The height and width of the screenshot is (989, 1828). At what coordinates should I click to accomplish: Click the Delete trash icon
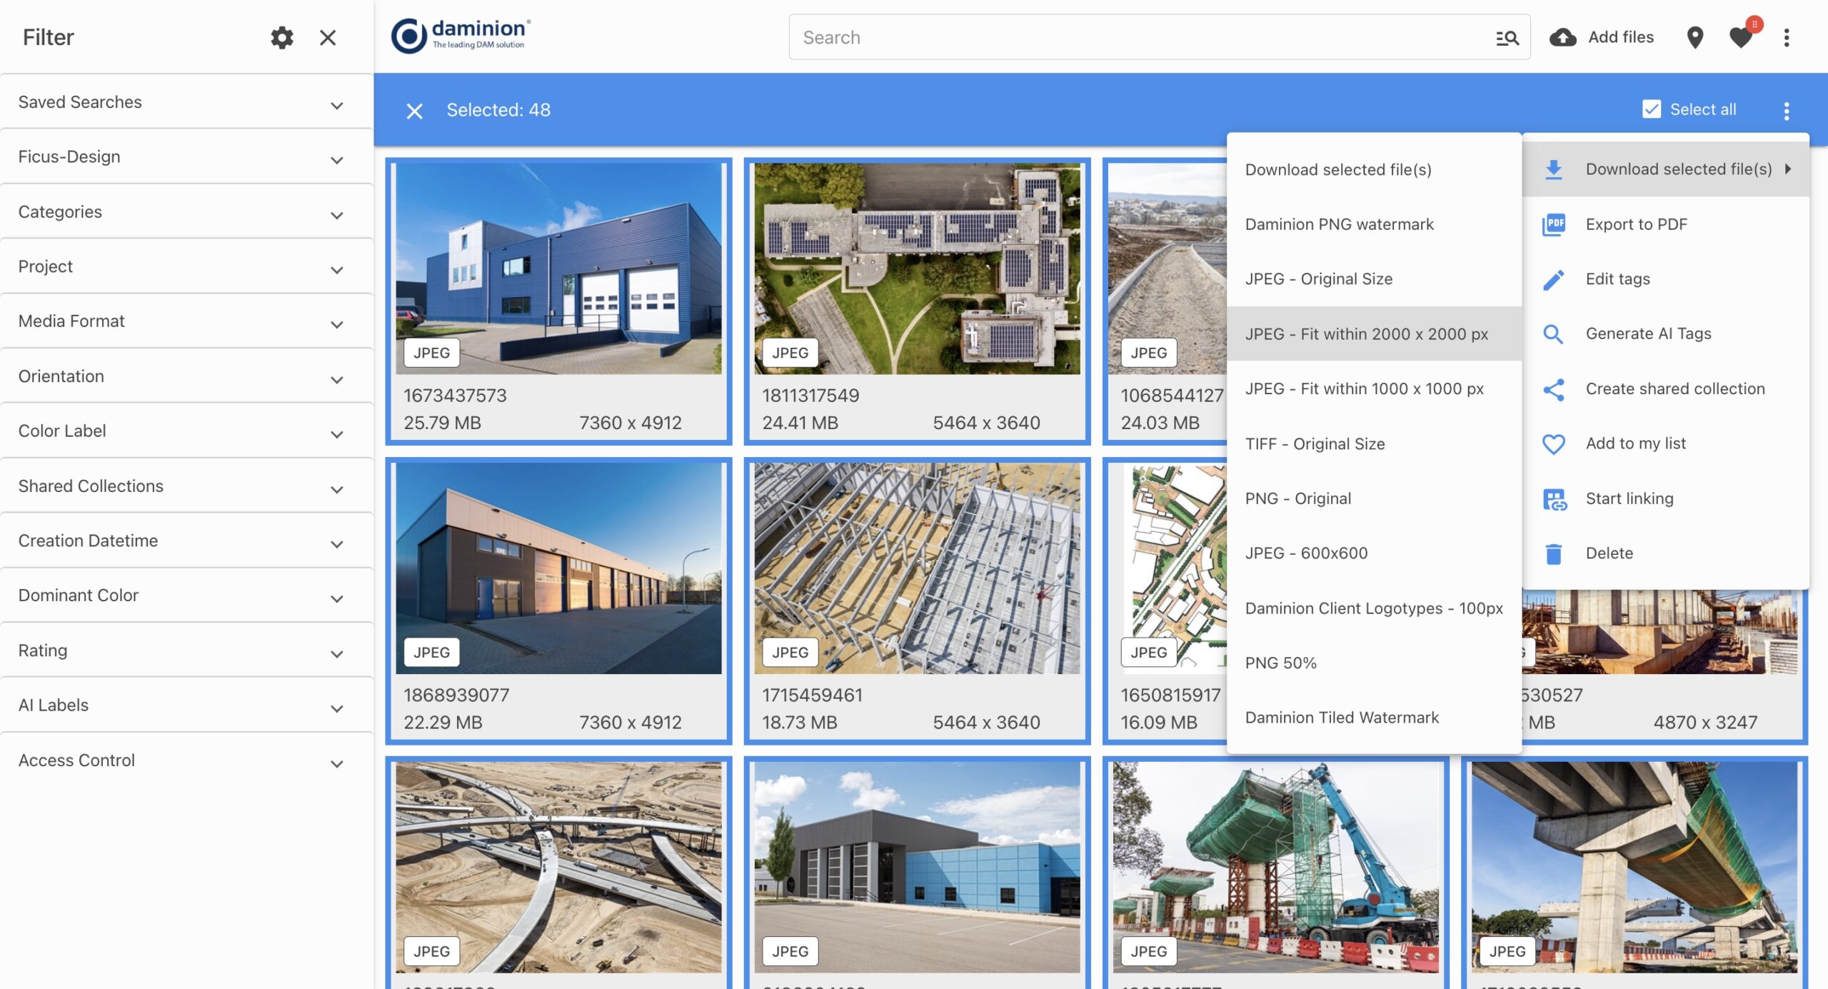pos(1554,553)
